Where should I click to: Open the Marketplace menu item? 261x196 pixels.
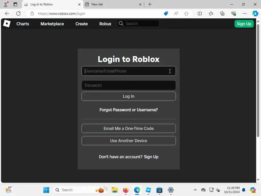pyautogui.click(x=52, y=24)
